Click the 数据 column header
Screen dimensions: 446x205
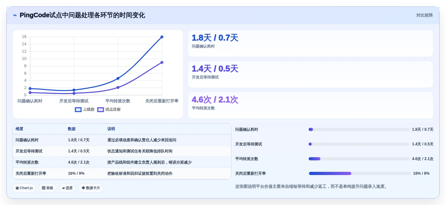point(72,129)
